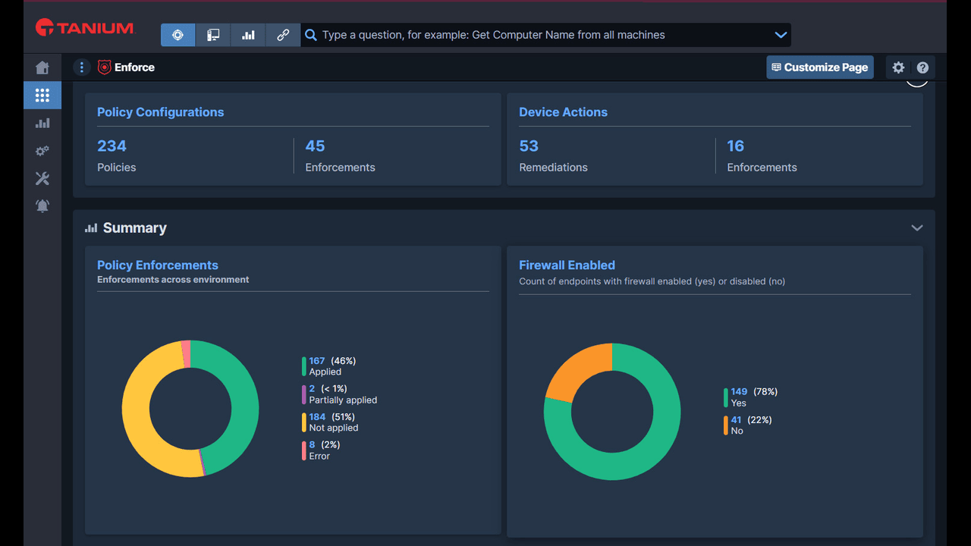The image size is (971, 546).
Task: Click the Customize Page button
Action: 820,67
